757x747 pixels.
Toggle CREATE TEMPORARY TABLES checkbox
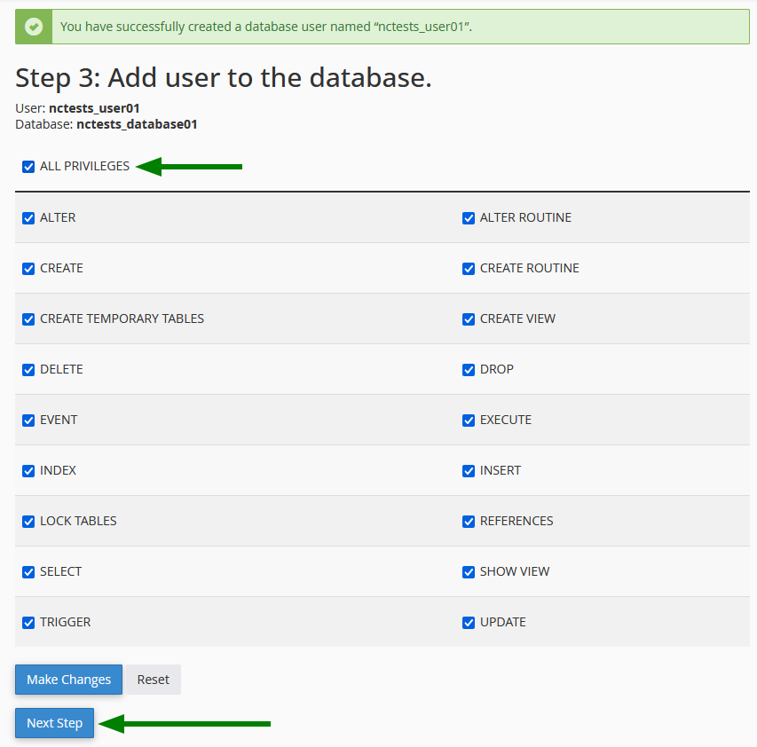pos(28,319)
